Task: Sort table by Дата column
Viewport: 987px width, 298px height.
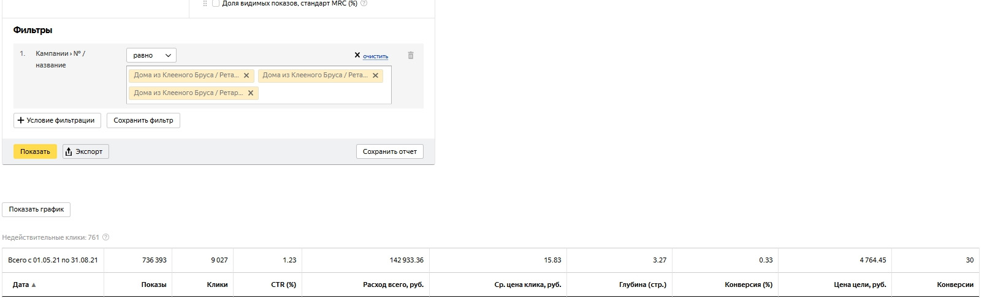Action: tap(25, 285)
